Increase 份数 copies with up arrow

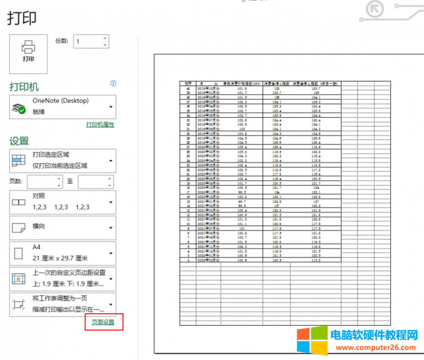[105, 38]
